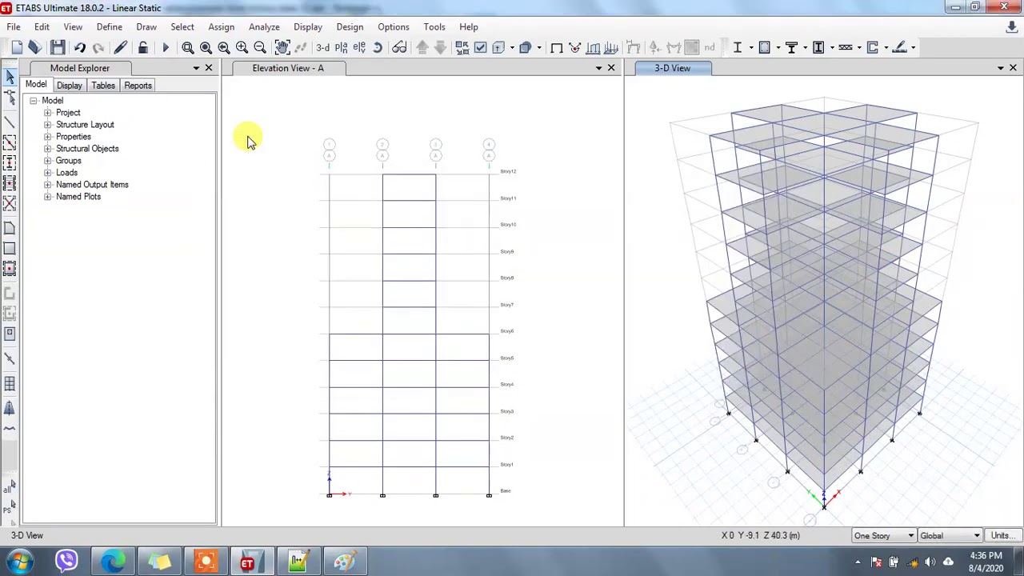The width and height of the screenshot is (1024, 576).
Task: Activate the Elevation View - A tab
Action: click(288, 68)
